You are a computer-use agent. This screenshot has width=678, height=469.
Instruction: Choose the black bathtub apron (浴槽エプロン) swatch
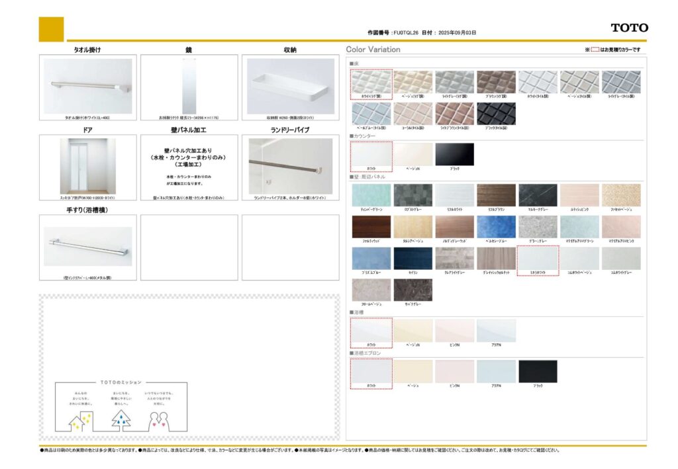pos(538,371)
